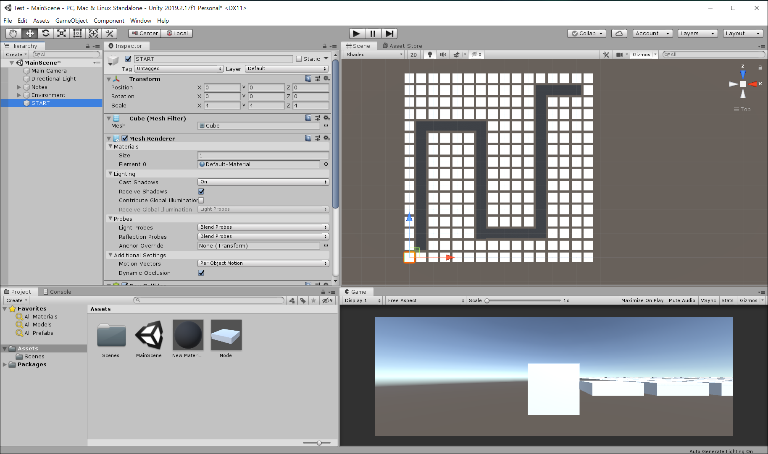The height and width of the screenshot is (454, 768).
Task: Open Mesh Filter preset icon
Action: tap(318, 118)
